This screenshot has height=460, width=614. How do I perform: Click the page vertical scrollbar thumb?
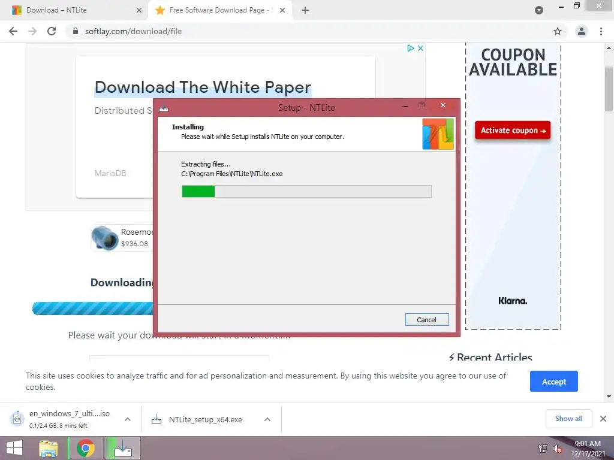[609, 89]
